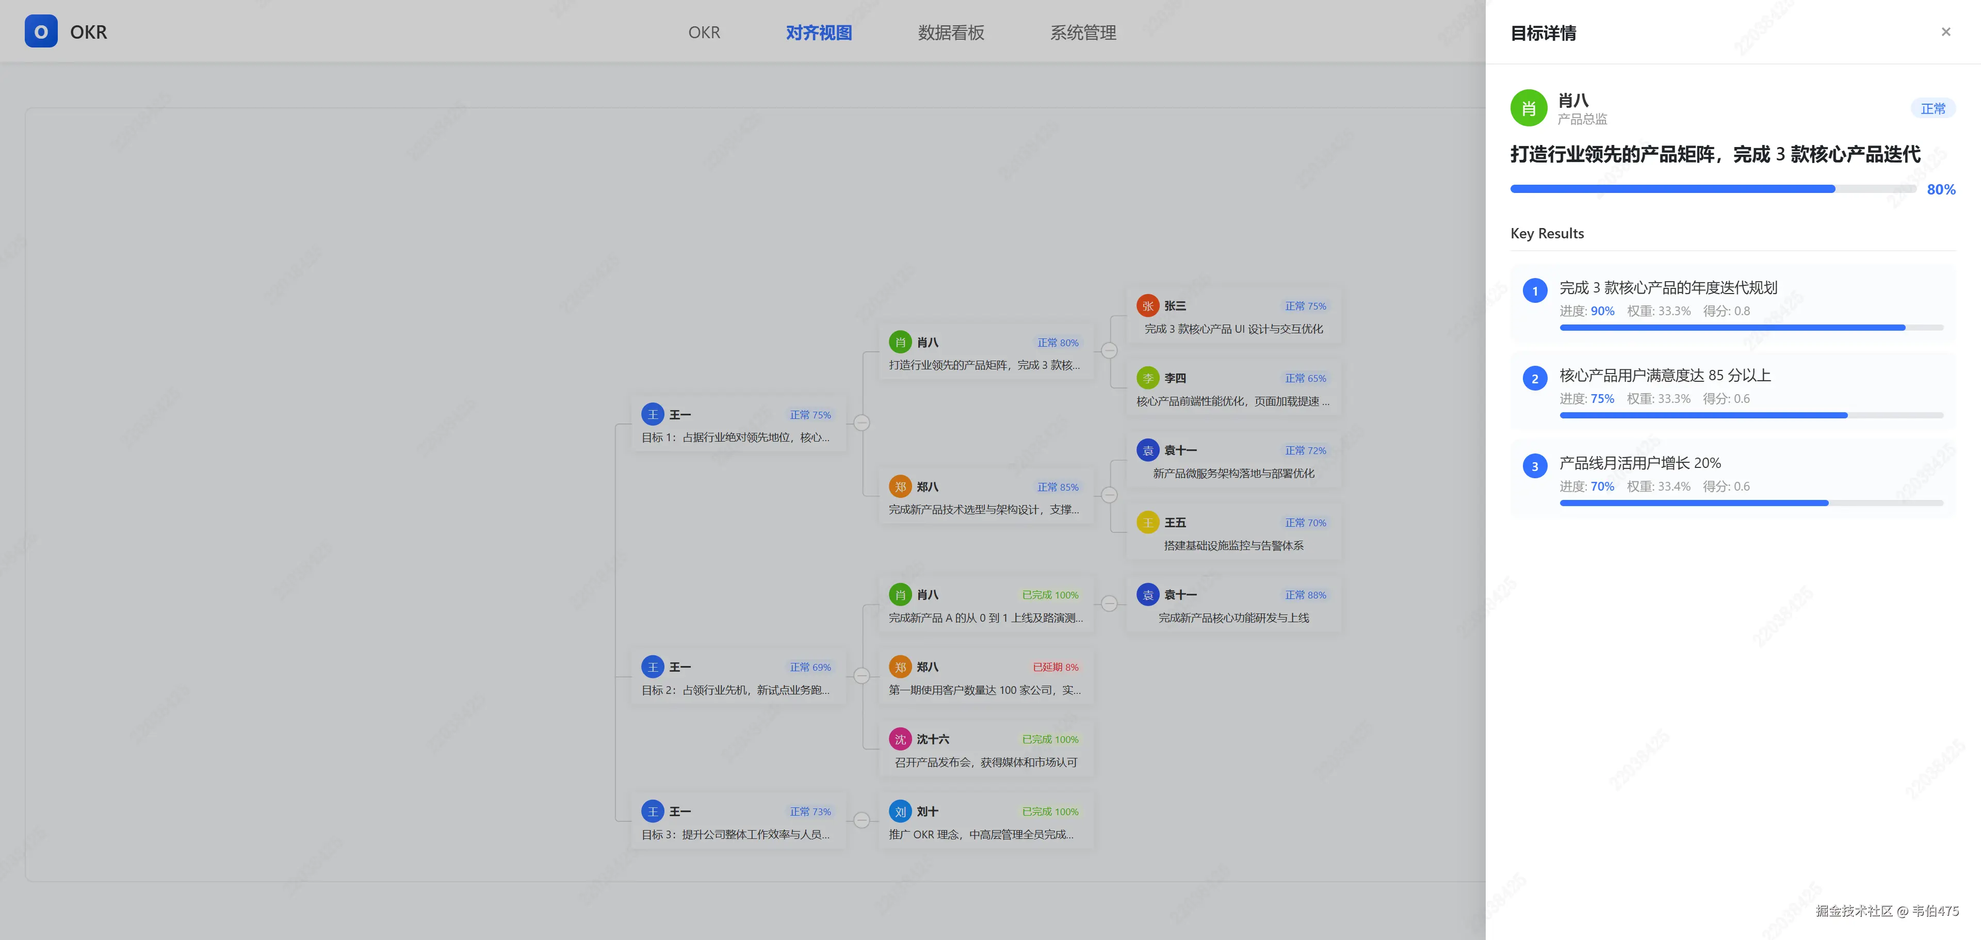
Task: Close the 目标详情 panel
Action: click(1945, 33)
